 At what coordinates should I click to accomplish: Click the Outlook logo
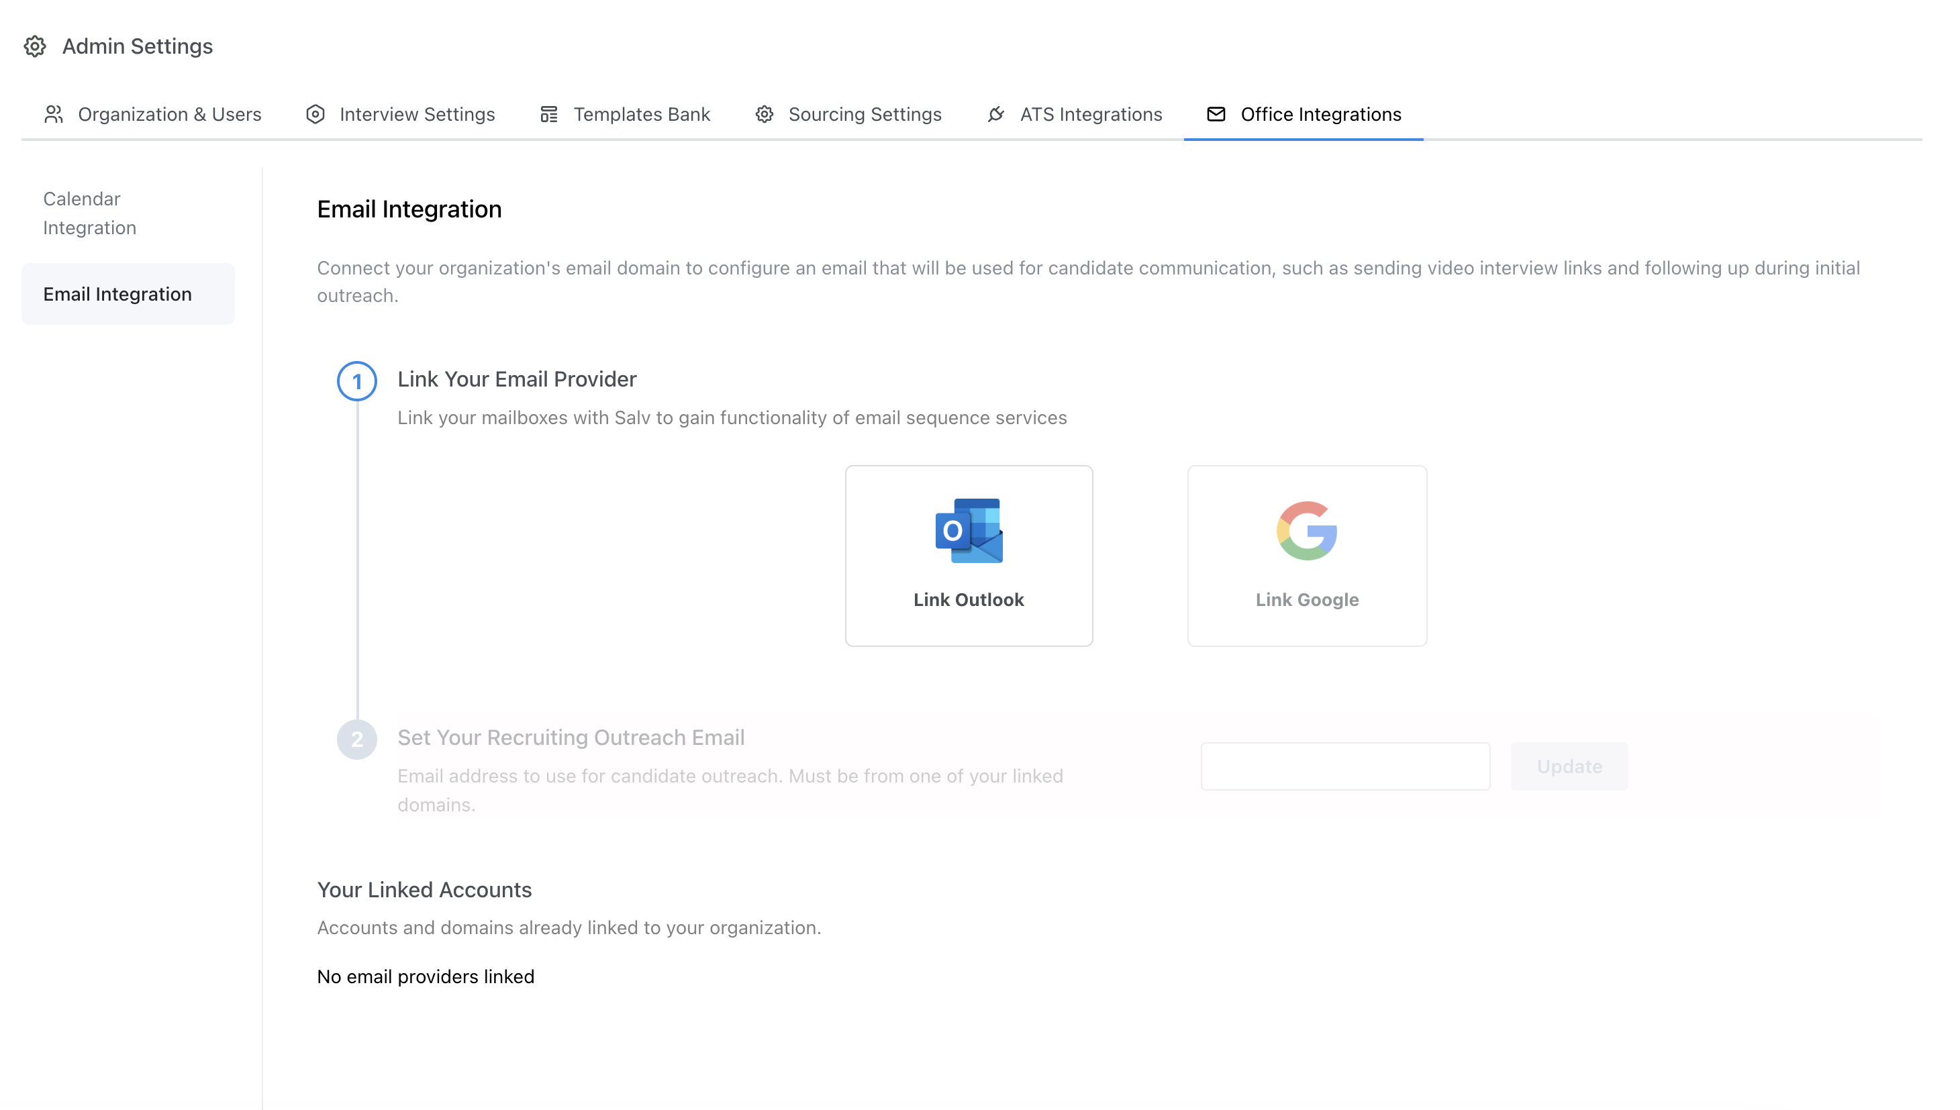point(967,532)
